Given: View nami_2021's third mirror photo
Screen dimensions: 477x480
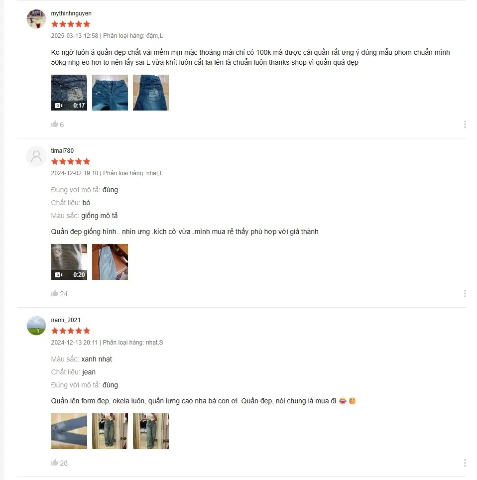Looking at the screenshot, I should point(151,431).
